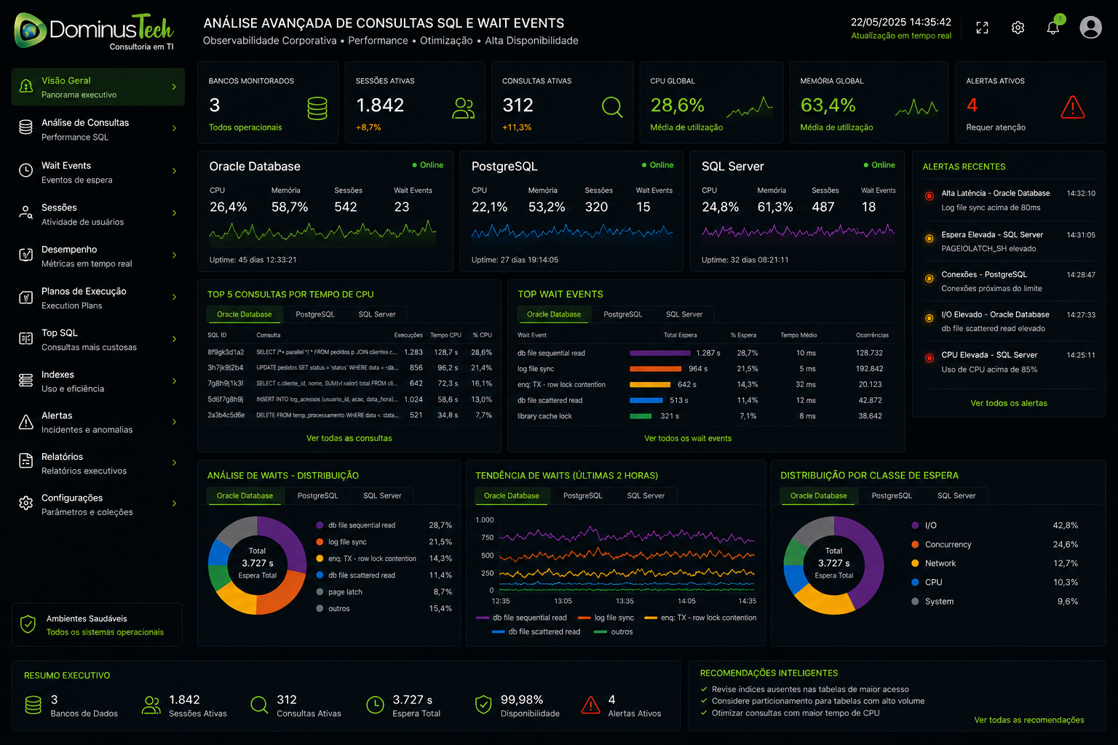
Task: Click the database stack icon in Bancos Monitorados
Action: 317,108
